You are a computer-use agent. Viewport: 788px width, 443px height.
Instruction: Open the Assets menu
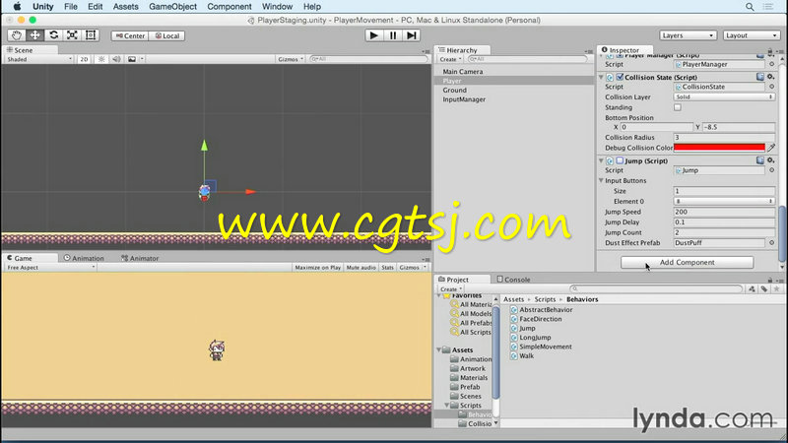click(126, 7)
